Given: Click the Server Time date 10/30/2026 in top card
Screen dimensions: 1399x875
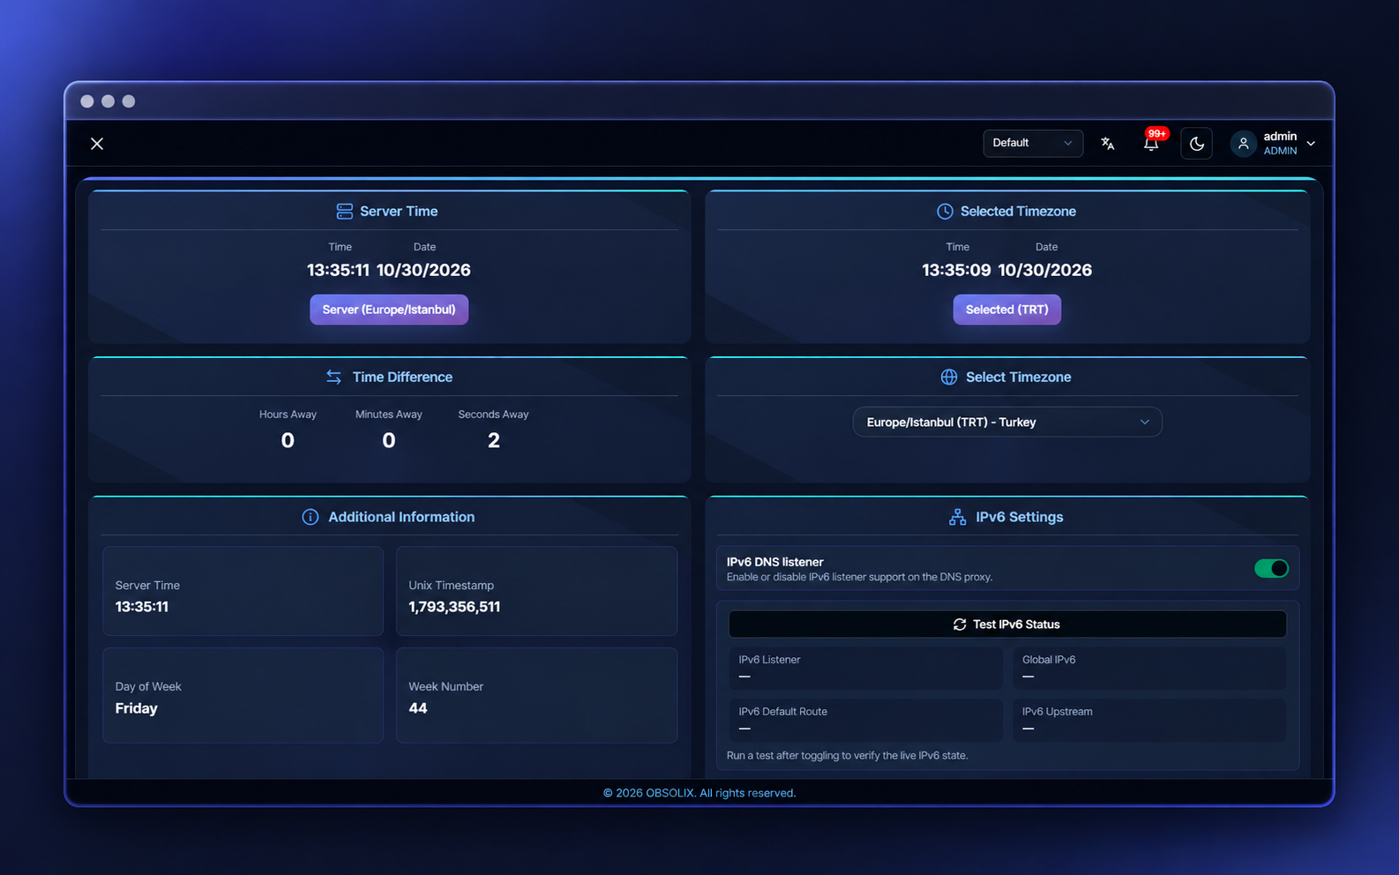Looking at the screenshot, I should pos(423,270).
